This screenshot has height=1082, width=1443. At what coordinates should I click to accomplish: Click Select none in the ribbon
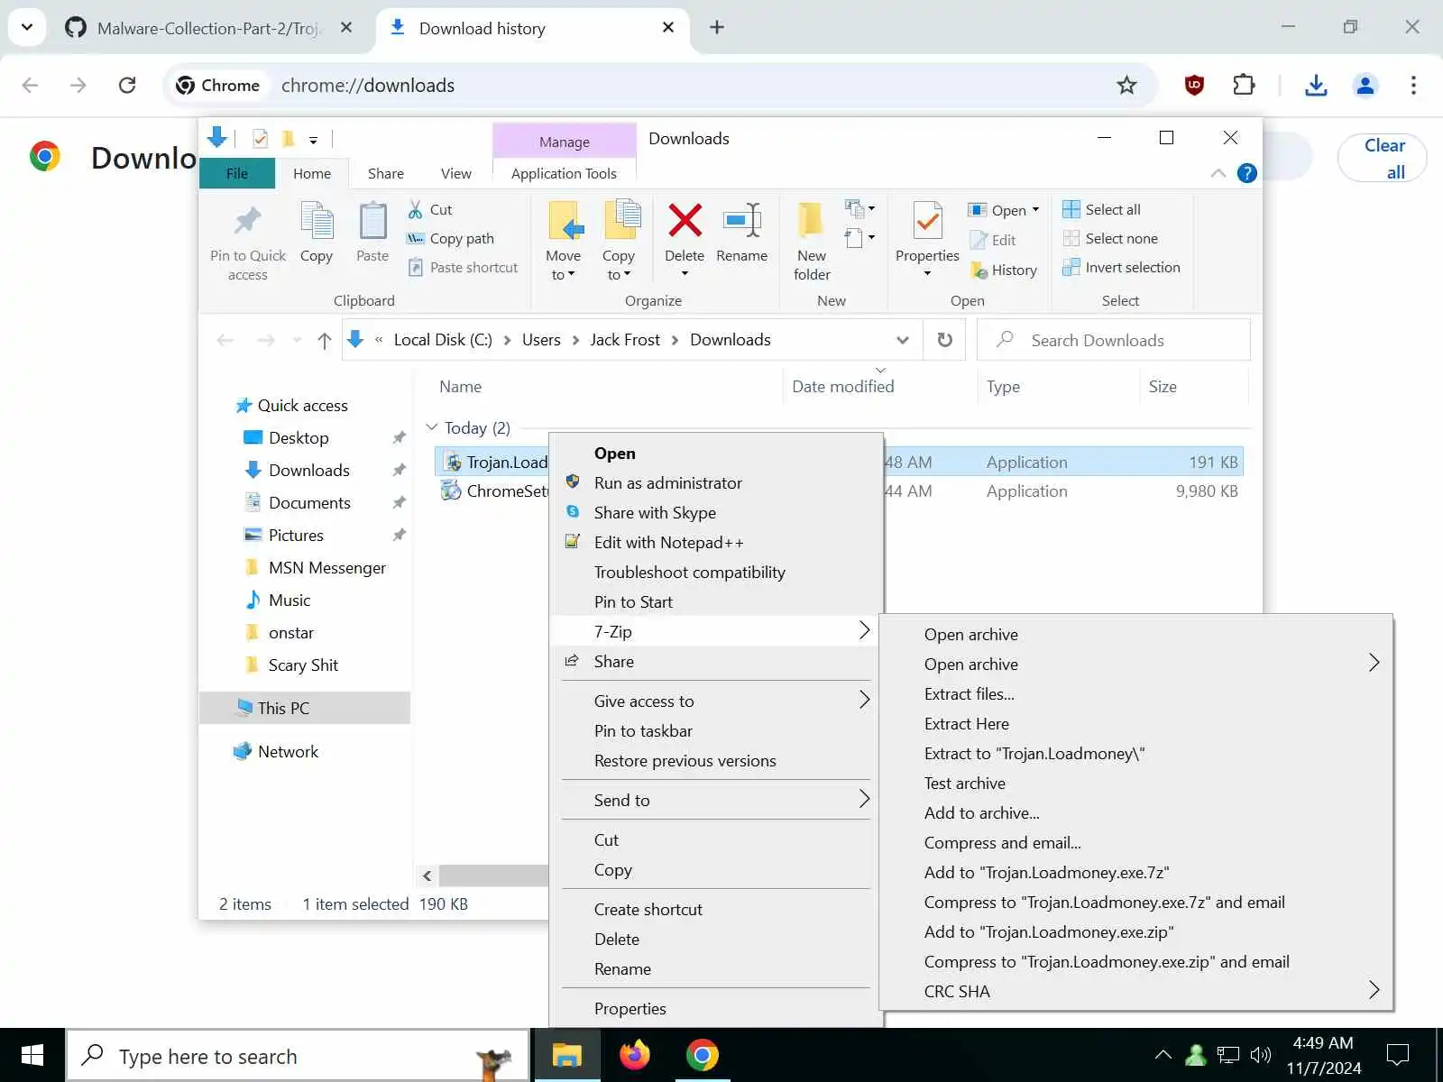[x=1110, y=238]
